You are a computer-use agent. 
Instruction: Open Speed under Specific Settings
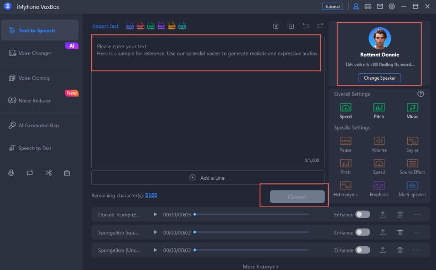click(x=379, y=167)
